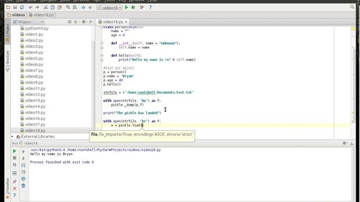This screenshot has width=360, height=202.
Task: Rerun video18 from Run panel play button
Action: (x=15, y=151)
